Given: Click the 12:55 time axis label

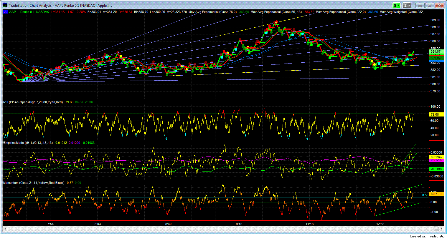Looking at the screenshot, I should (x=380, y=224).
